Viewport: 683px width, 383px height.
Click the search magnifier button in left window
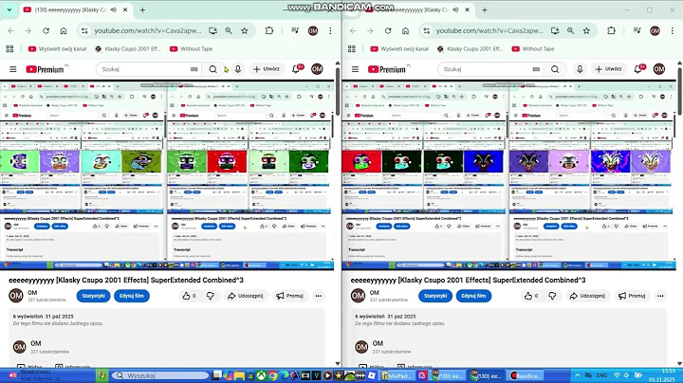[212, 69]
